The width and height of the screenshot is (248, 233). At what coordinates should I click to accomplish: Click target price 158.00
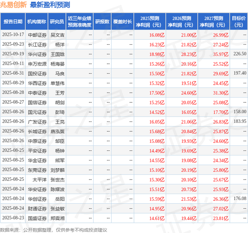click(240, 112)
